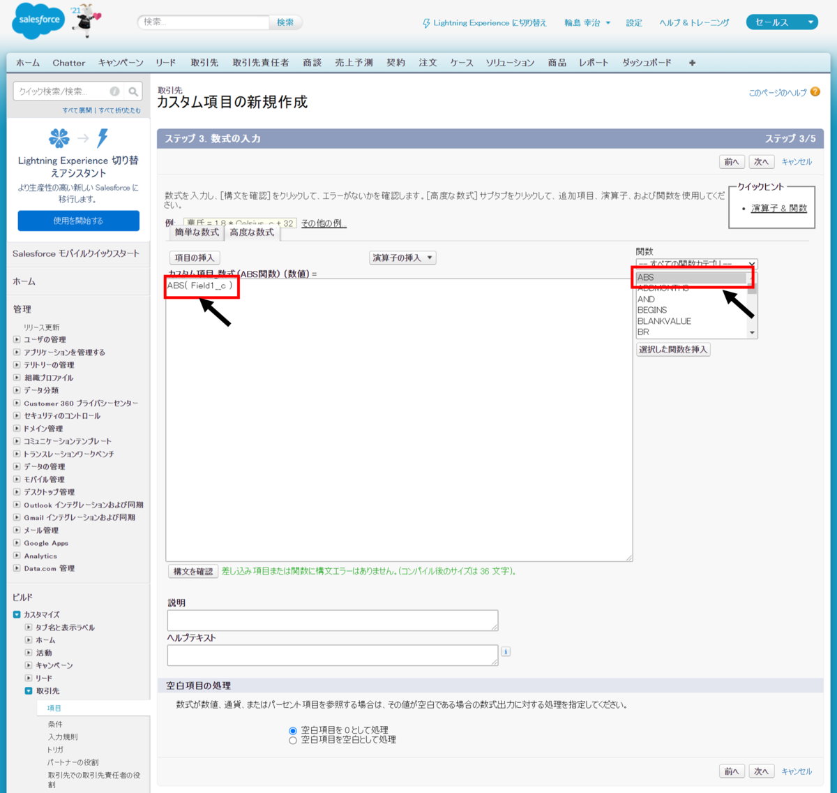Click 項目の挿入 button
Viewport: 837px width, 793px height.
195,258
